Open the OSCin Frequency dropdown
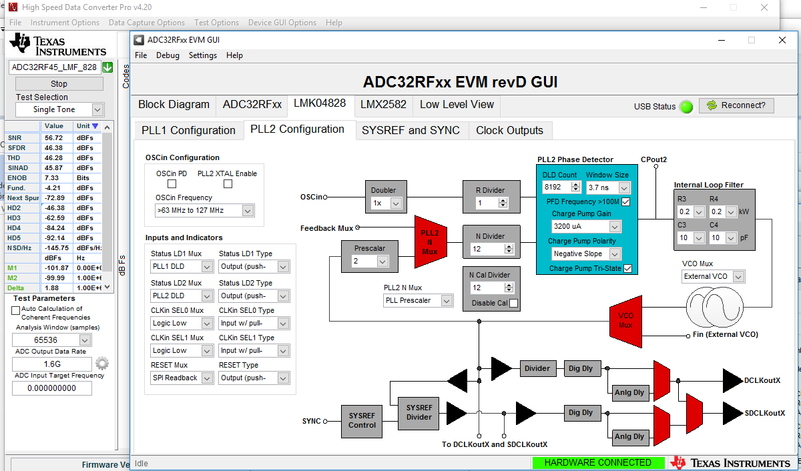Screen dimensions: 801x471 [x=248, y=211]
